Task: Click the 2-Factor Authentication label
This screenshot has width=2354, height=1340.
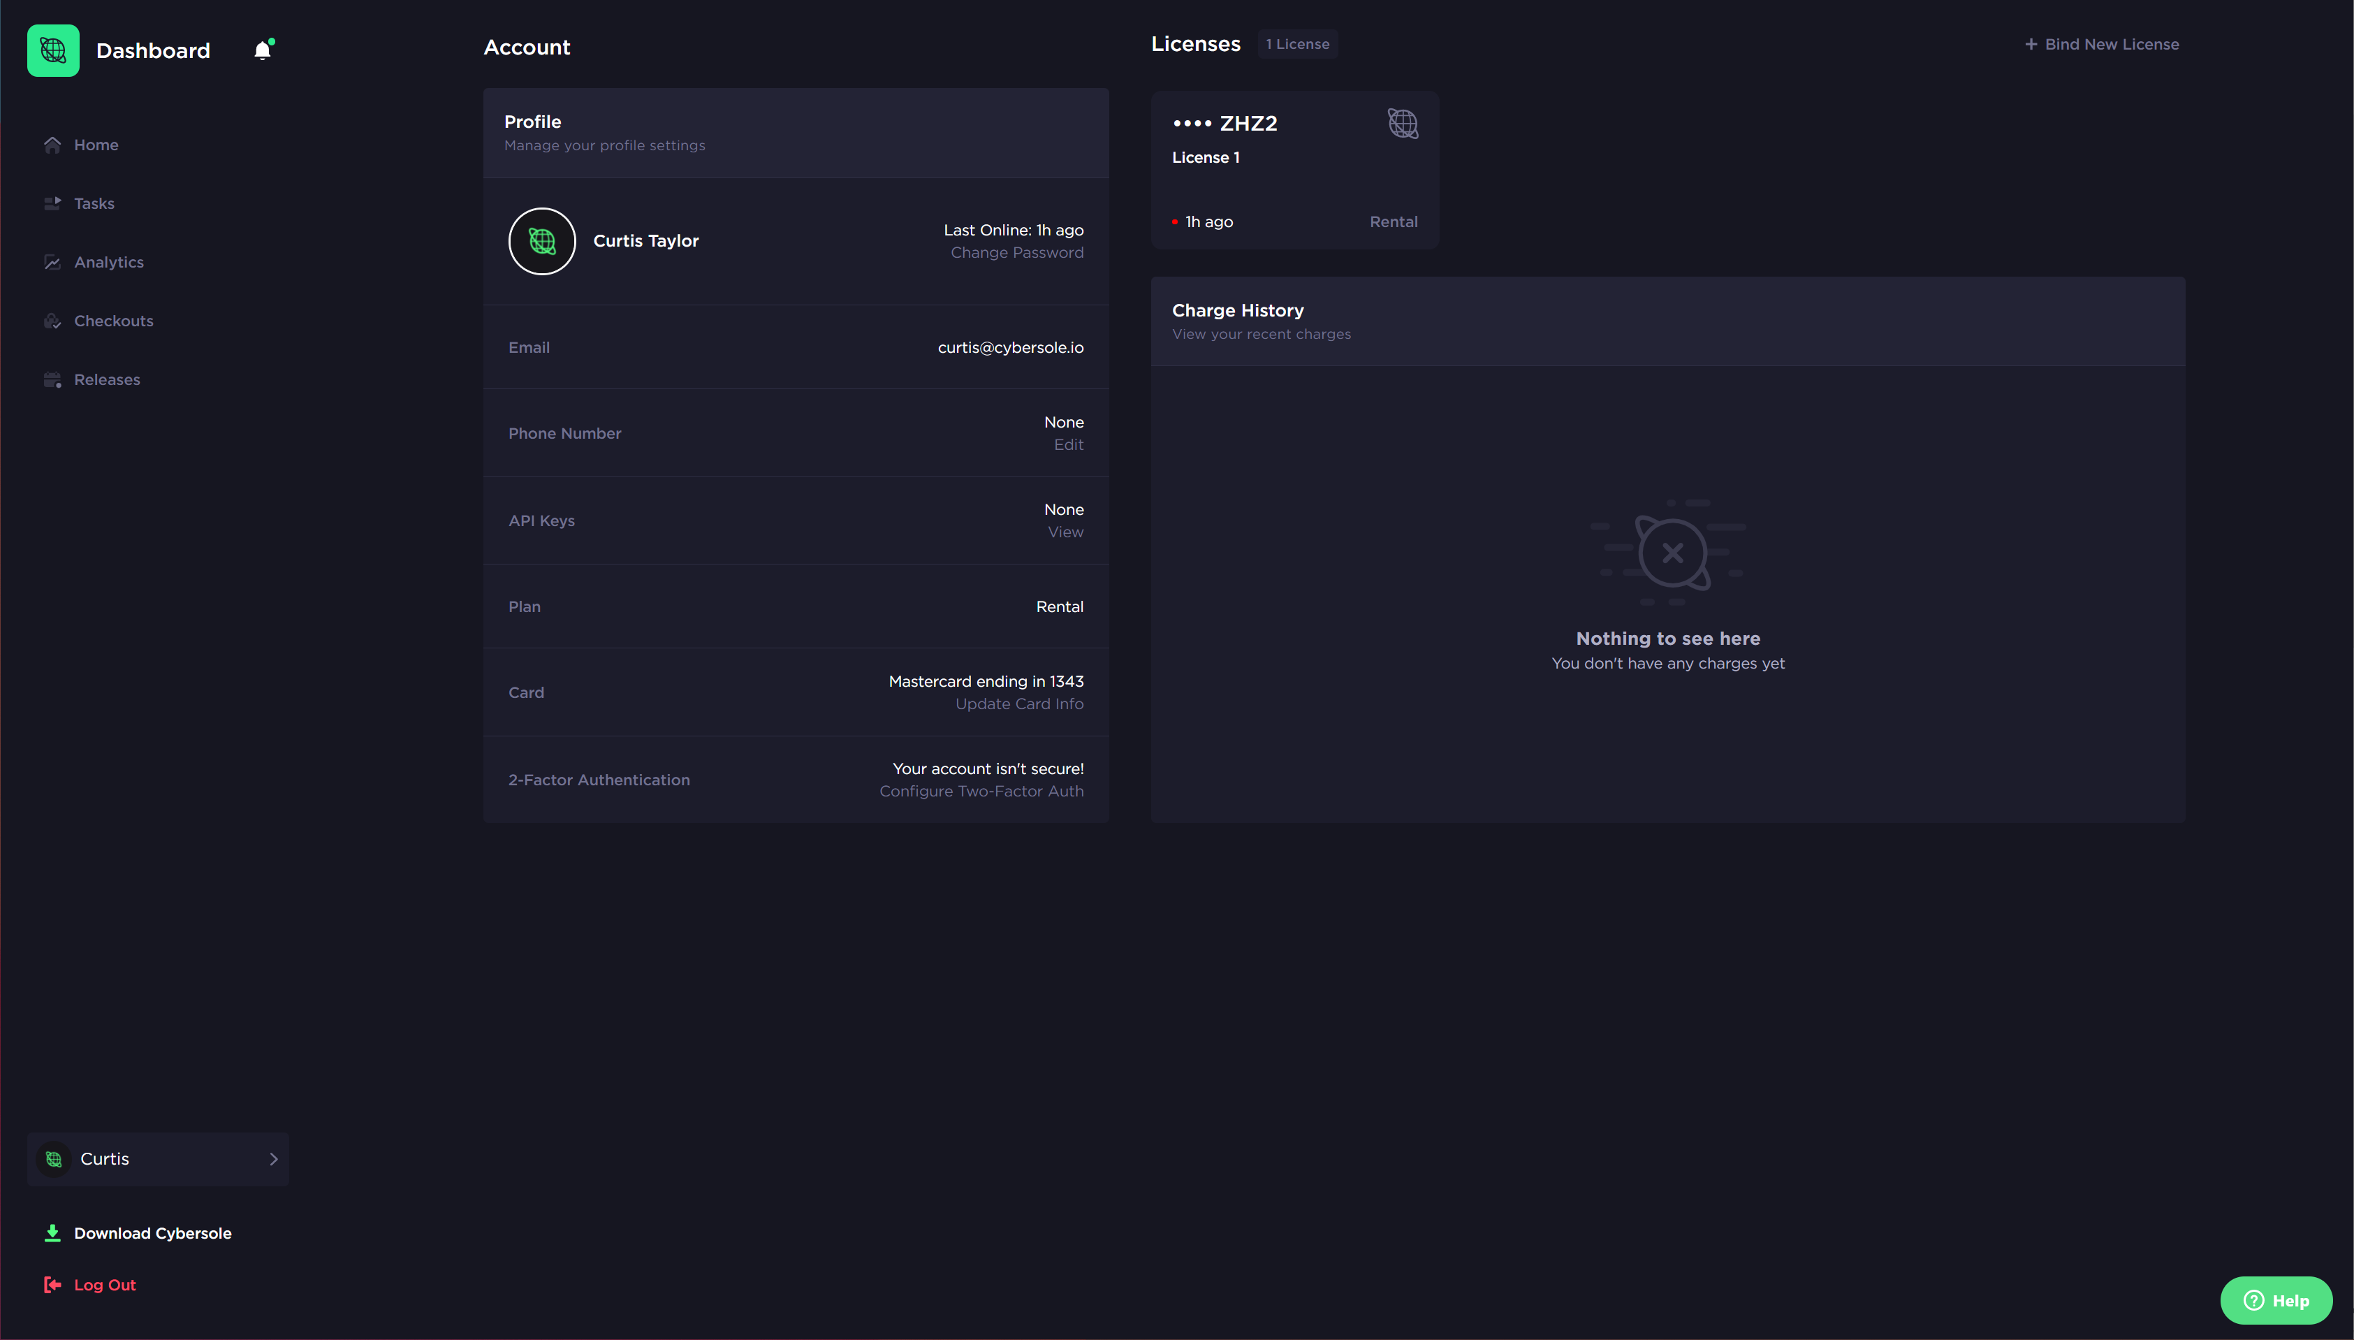Action: 599,780
